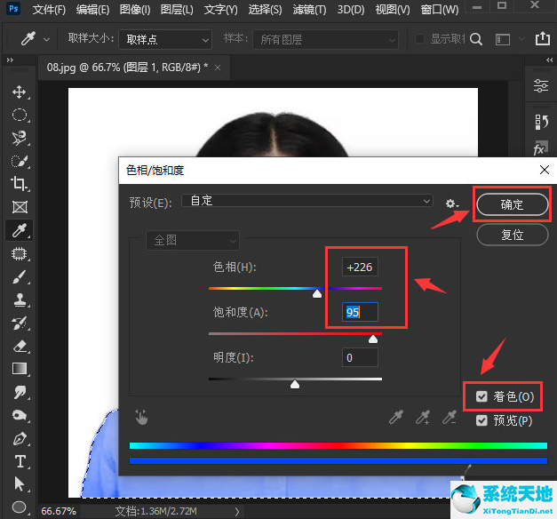Select the Pen tool
This screenshot has height=519, width=557.
tap(20, 438)
